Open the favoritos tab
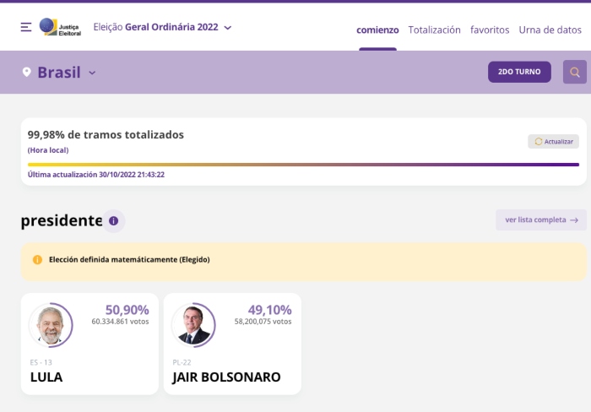This screenshot has height=412, width=591. click(490, 30)
